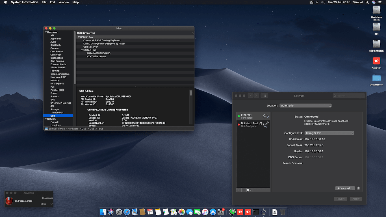Open the gear action menu in Network

[x=249, y=190]
